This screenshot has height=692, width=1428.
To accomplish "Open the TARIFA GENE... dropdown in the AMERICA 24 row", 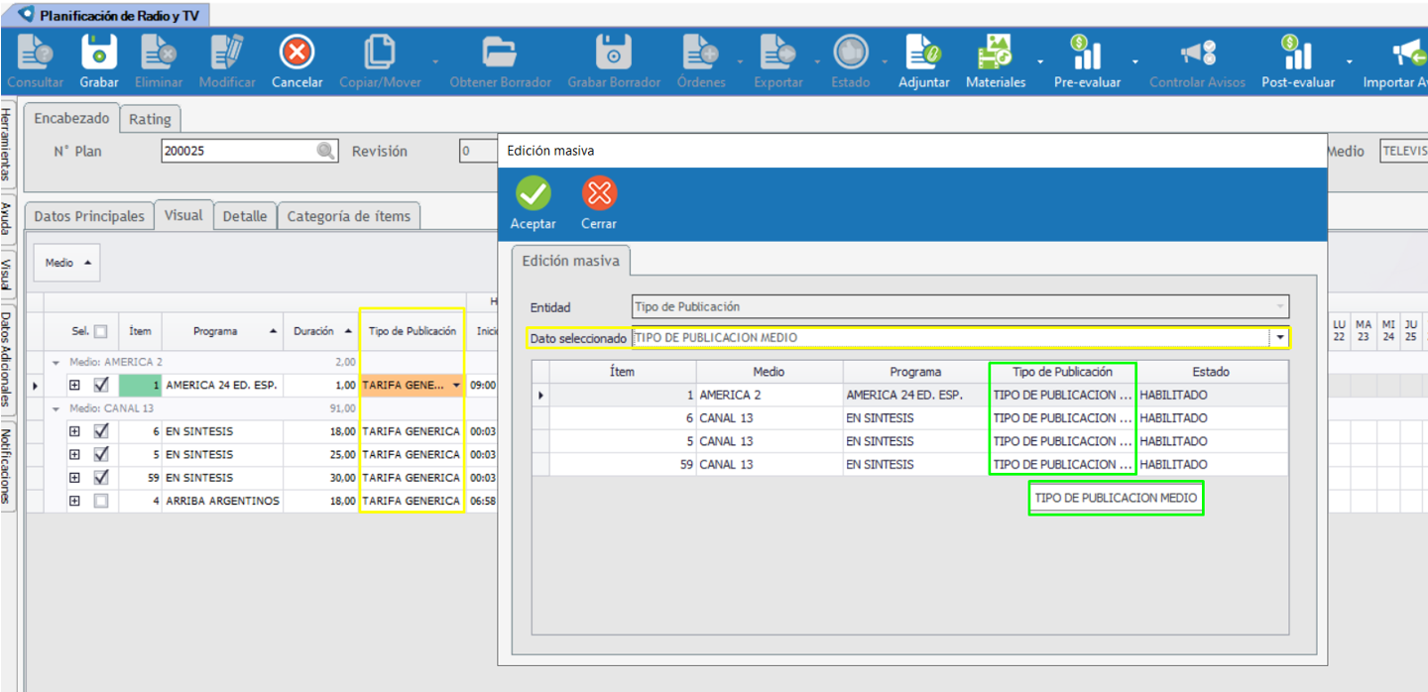I will pos(456,385).
